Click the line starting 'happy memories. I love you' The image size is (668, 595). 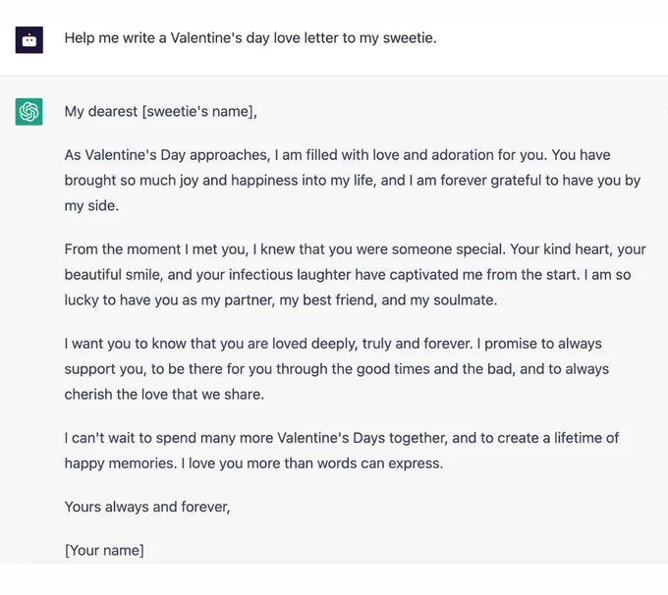click(253, 463)
